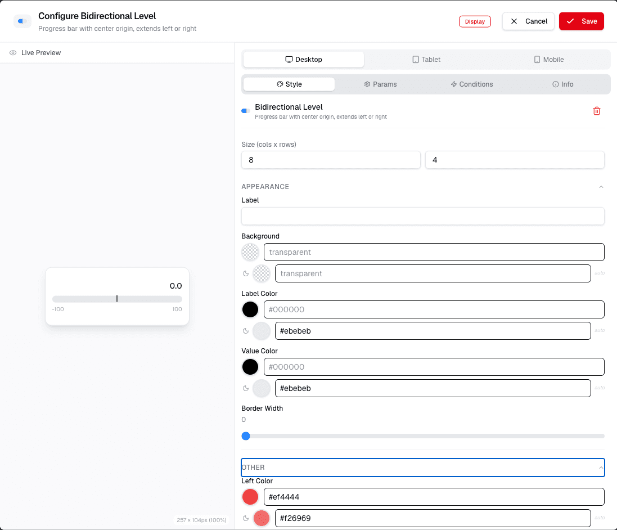
Task: Click the columns size field showing 8
Action: pos(331,160)
